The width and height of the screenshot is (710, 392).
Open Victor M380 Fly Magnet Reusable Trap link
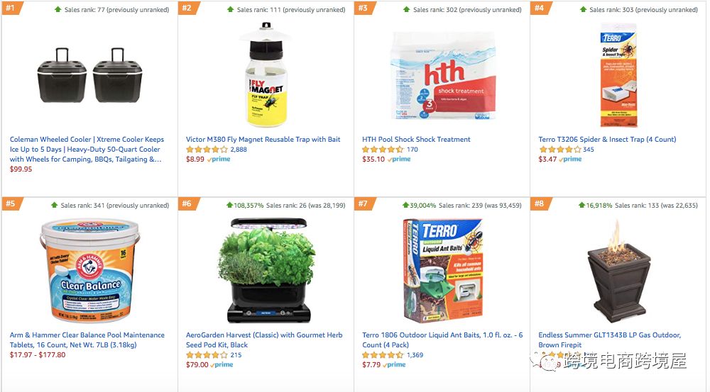coord(263,139)
